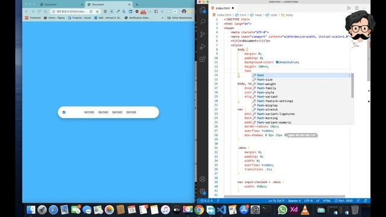Open WhatsApp from the Dock
Image resolution: width=386 pixels, height=217 pixels.
point(282,210)
